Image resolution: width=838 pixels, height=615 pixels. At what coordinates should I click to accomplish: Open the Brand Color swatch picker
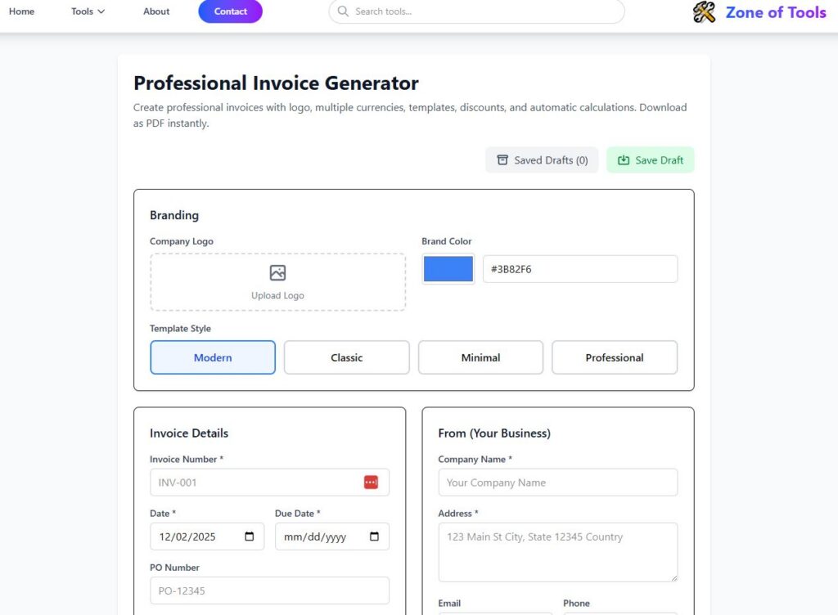(x=448, y=268)
